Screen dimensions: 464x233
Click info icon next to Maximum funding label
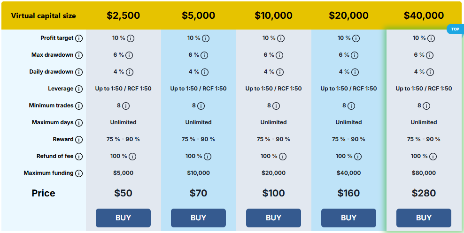coord(79,173)
